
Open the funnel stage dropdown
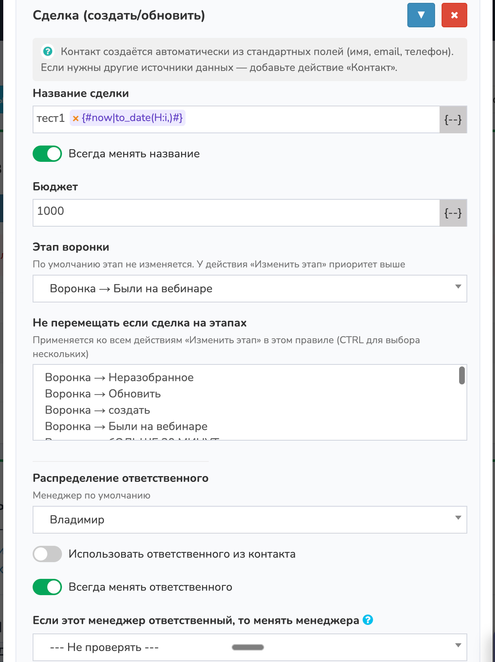(x=250, y=289)
